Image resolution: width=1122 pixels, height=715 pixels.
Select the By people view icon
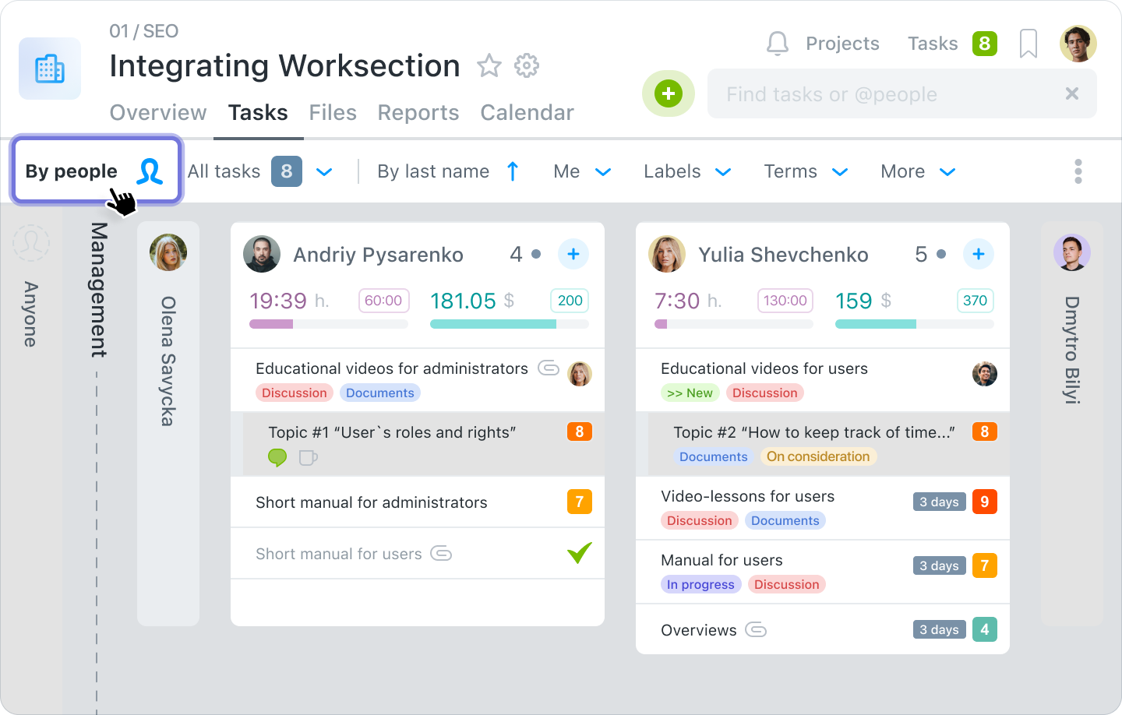[x=152, y=171]
